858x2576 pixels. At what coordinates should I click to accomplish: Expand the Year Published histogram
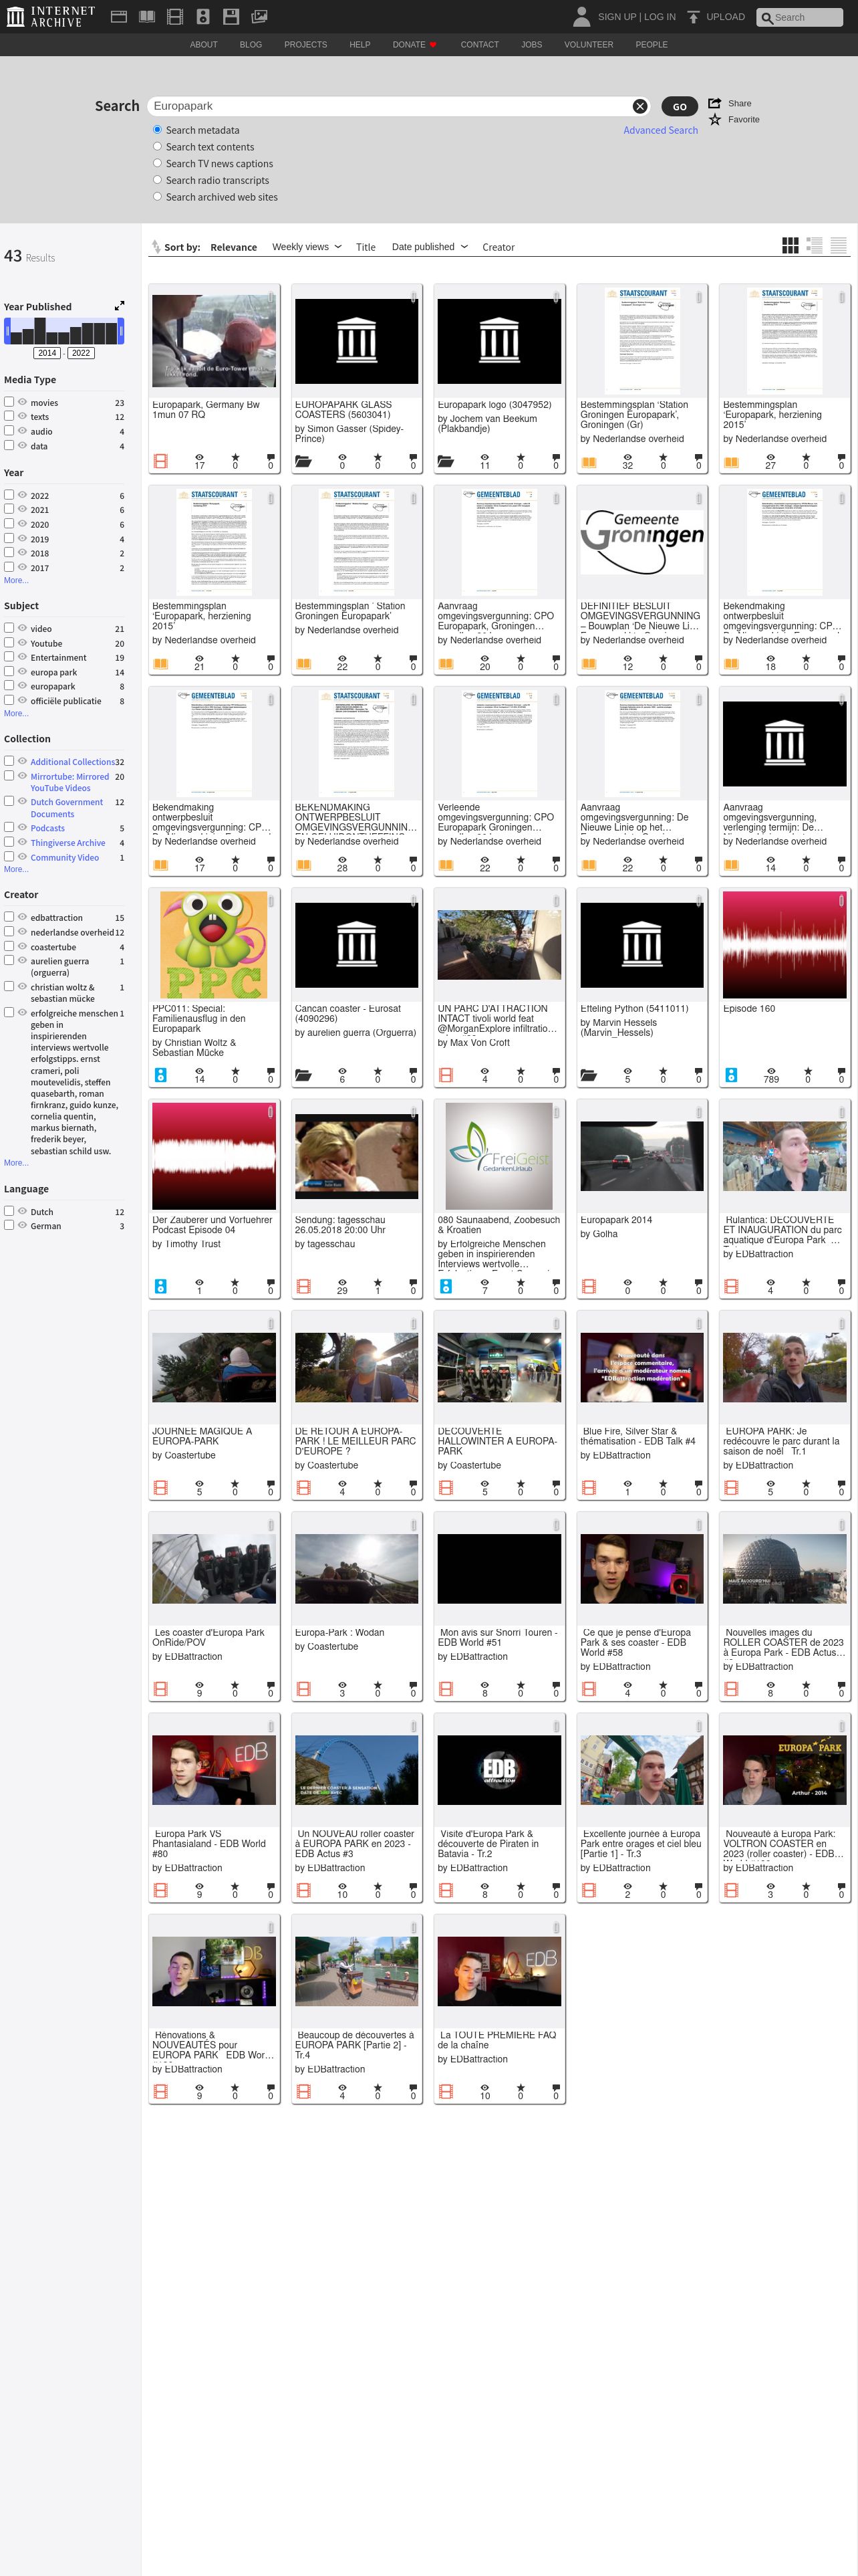click(x=120, y=306)
